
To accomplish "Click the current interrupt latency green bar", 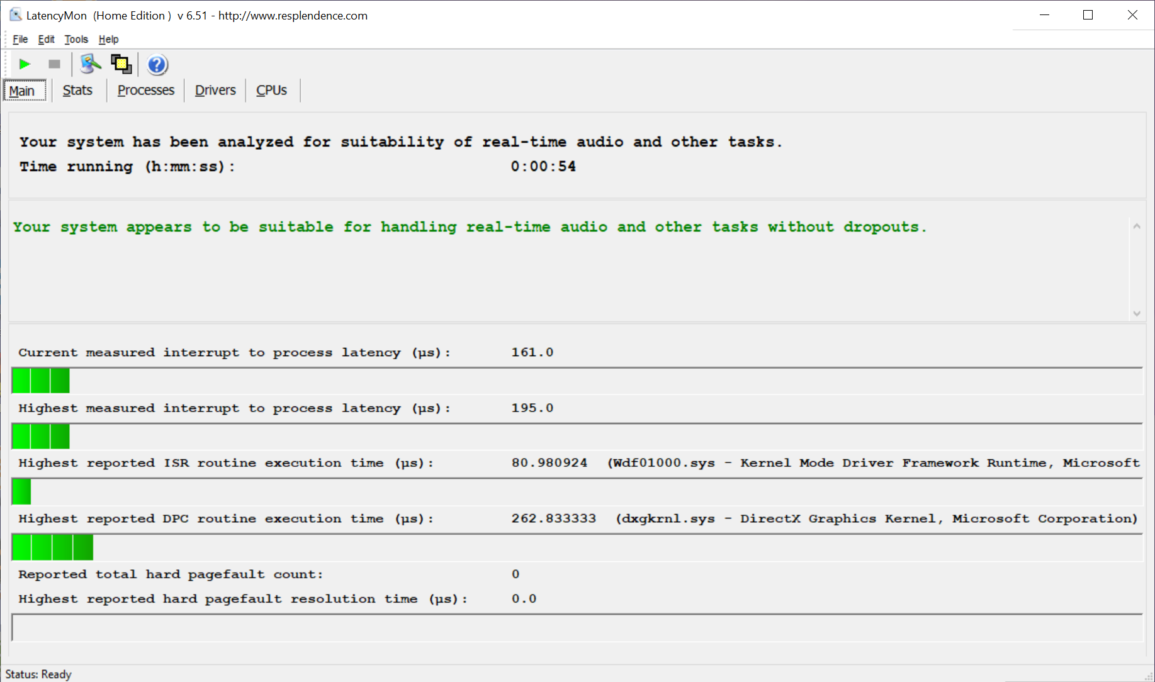I will click(41, 381).
